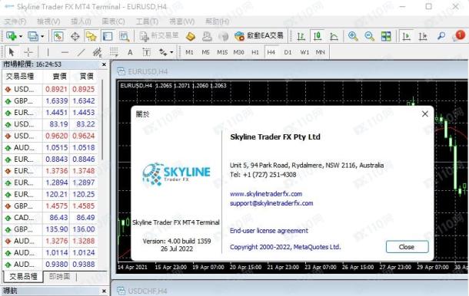Screen dimensions: 469x296
Task: Open the Data Window crosshair-circle icon
Action: click(x=75, y=36)
